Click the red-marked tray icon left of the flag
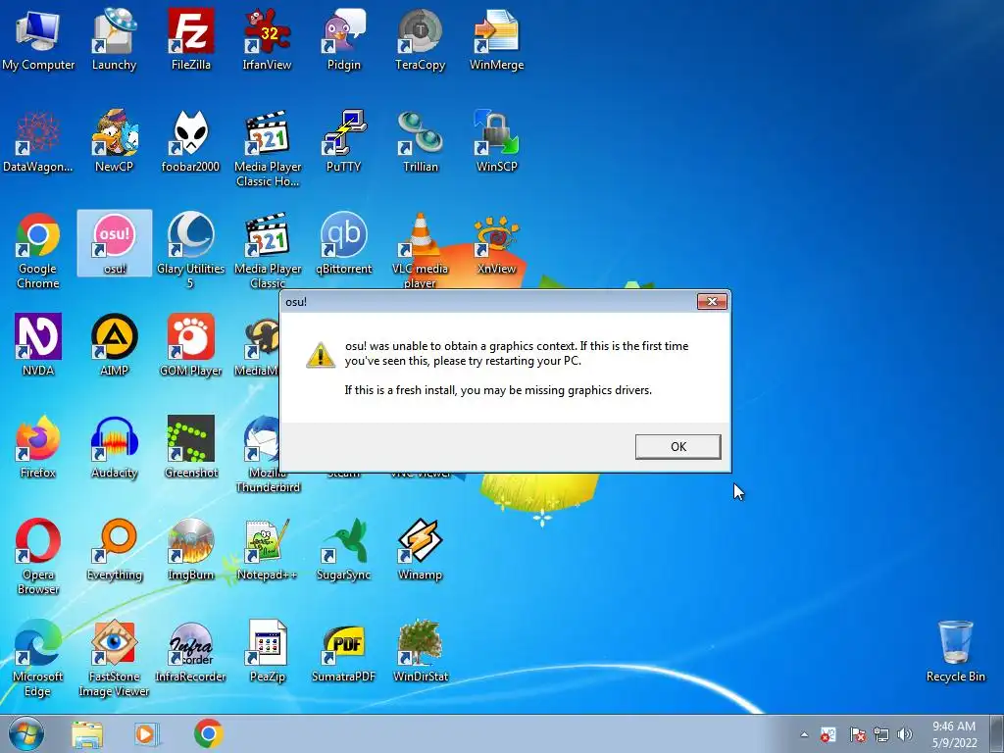 click(828, 735)
